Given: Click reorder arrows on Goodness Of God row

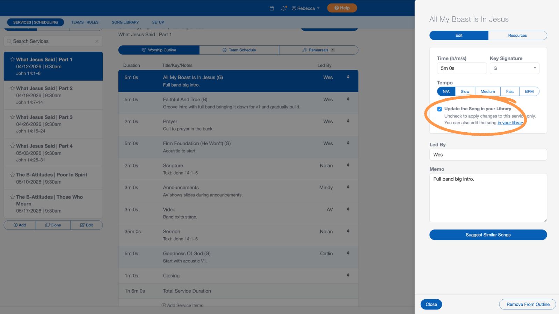Looking at the screenshot, I should 348,253.
